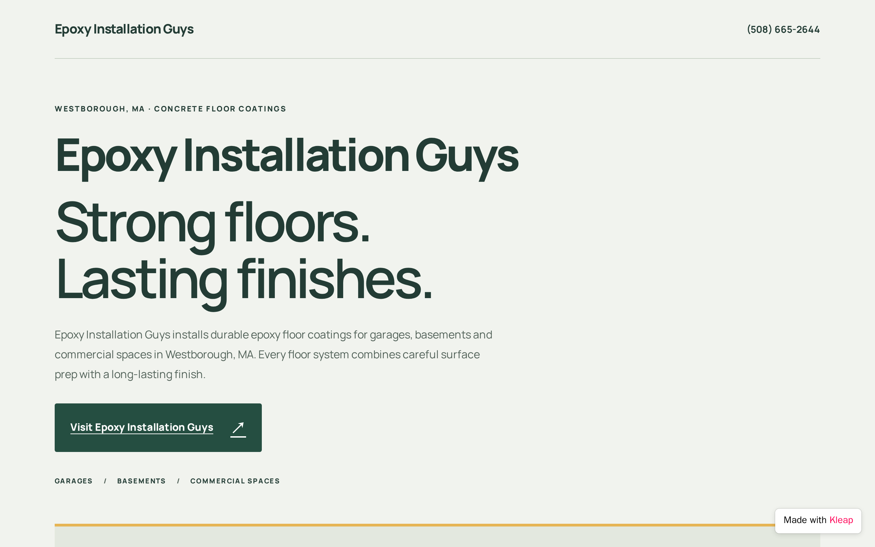This screenshot has width=875, height=547.
Task: Select the BASEMENTS label text
Action: (142, 481)
